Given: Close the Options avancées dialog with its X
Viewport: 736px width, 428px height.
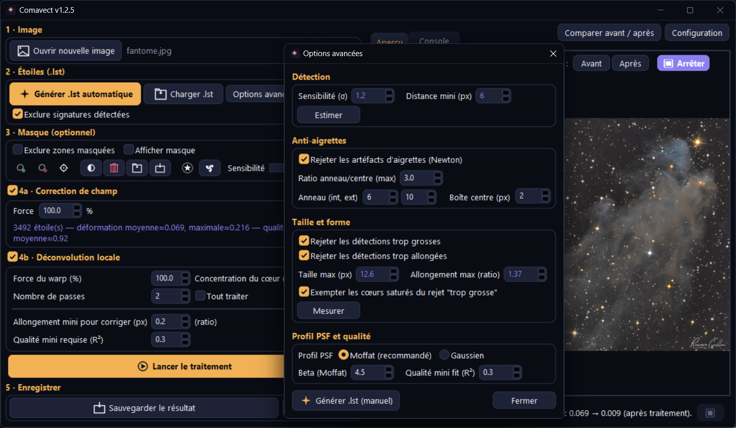Looking at the screenshot, I should pos(553,53).
